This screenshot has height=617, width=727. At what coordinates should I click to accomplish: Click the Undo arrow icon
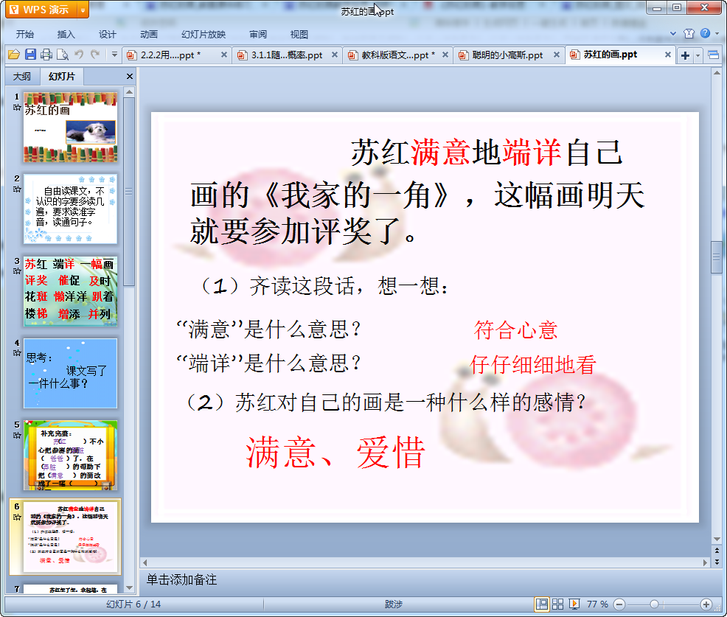[x=80, y=55]
